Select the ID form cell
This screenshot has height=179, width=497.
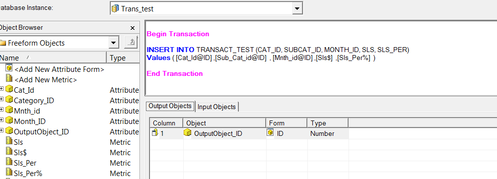pyautogui.click(x=286, y=133)
